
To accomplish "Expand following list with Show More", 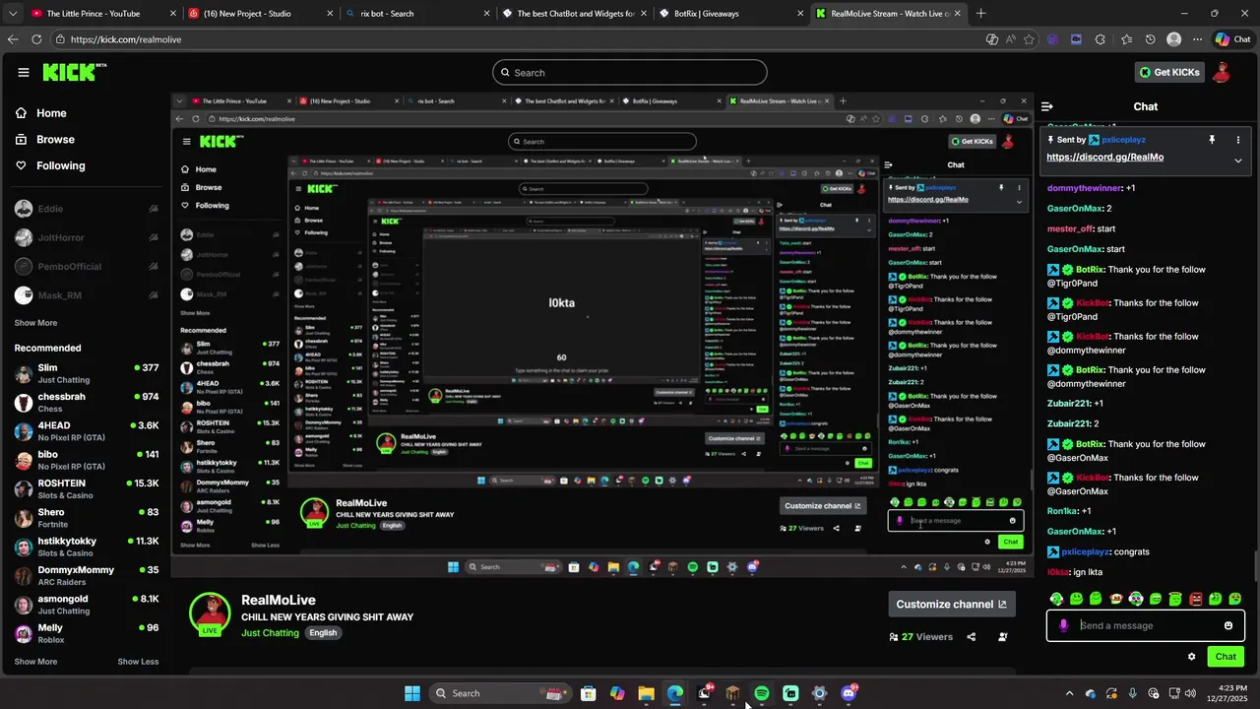I will pyautogui.click(x=35, y=323).
